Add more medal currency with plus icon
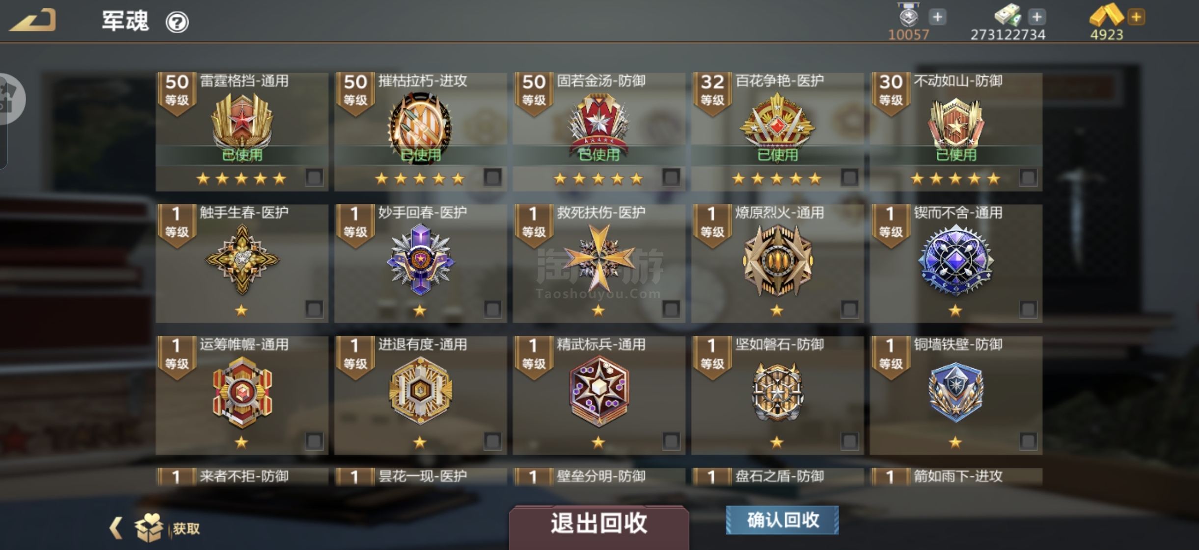Viewport: 1199px width, 550px height. 937,17
